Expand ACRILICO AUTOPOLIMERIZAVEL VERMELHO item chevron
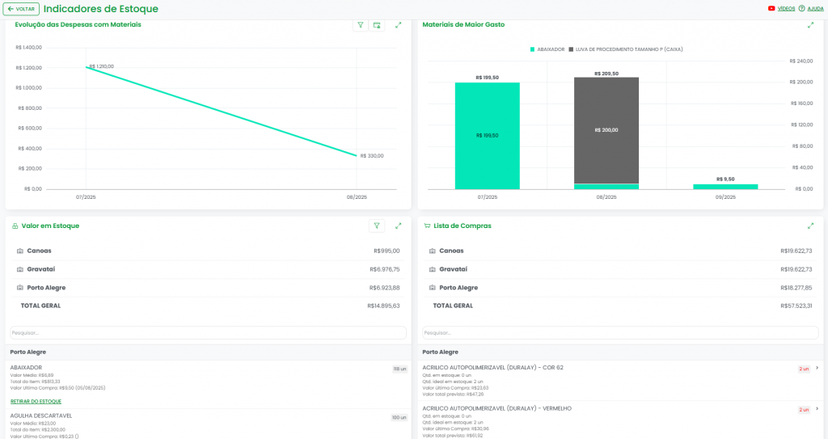Image resolution: width=828 pixels, height=439 pixels. (x=817, y=410)
